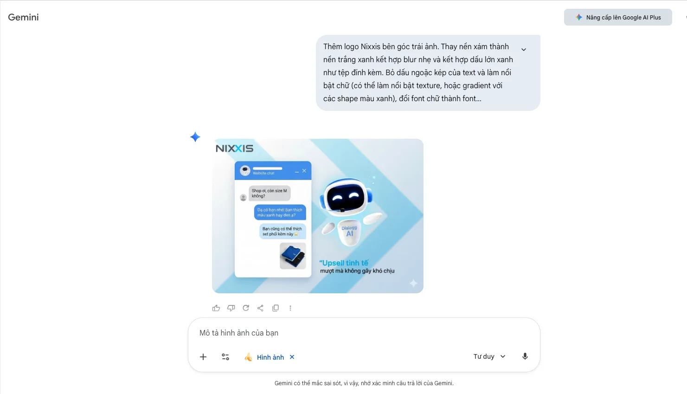The width and height of the screenshot is (687, 394).
Task: Click the thumbs up icon below image
Action: pos(216,308)
